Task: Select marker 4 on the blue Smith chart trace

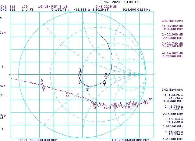Action: pos(88,87)
